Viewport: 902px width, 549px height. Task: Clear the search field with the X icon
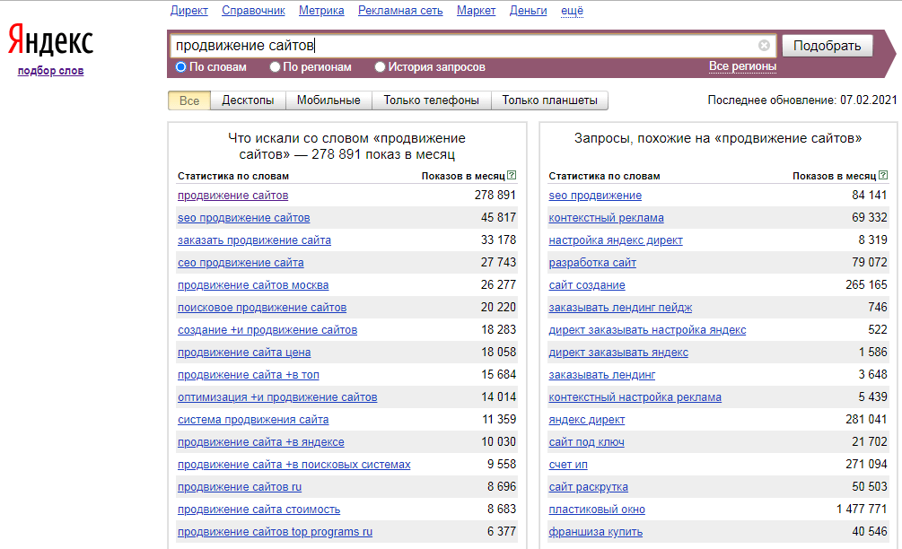click(x=764, y=46)
